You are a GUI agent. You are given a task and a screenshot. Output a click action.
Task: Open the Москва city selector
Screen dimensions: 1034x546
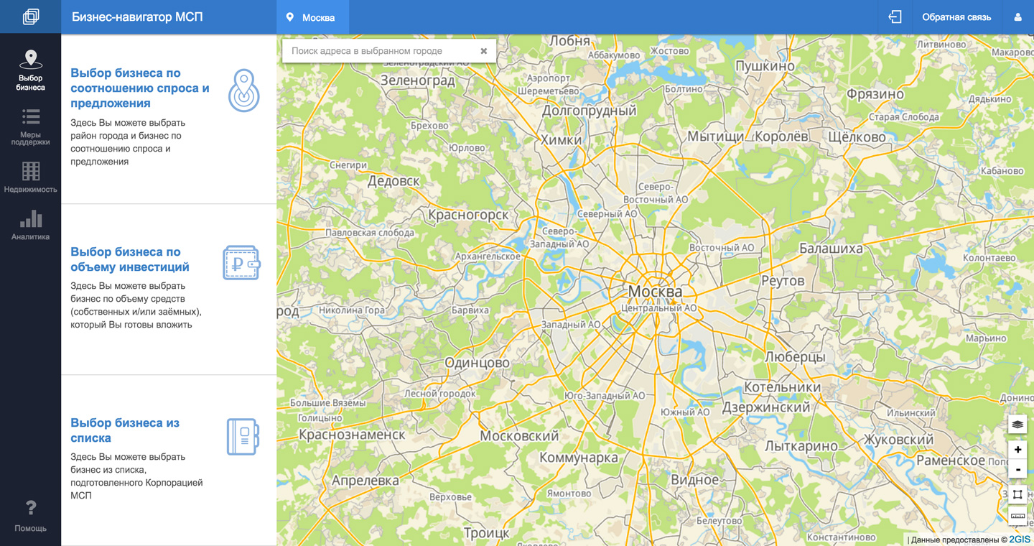pos(312,17)
